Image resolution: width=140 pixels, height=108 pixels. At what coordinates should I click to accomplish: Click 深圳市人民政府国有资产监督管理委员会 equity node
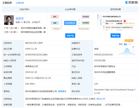point(119,27)
